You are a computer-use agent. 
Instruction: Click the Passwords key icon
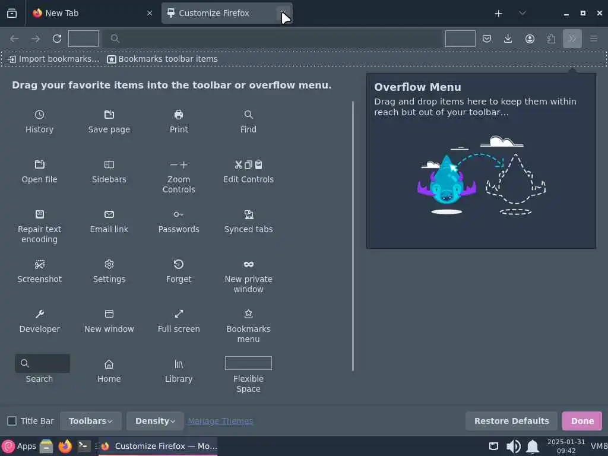(179, 214)
